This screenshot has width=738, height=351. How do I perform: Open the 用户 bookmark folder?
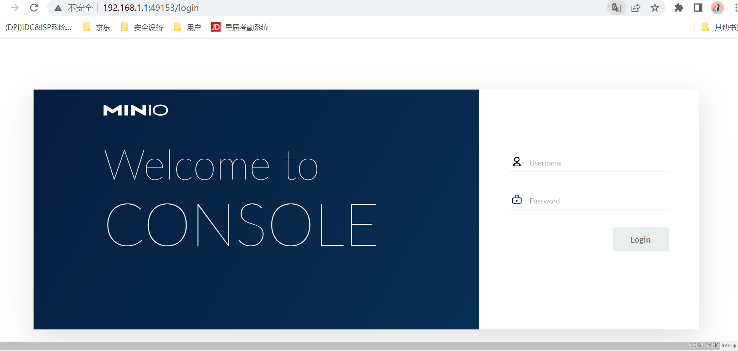[187, 27]
